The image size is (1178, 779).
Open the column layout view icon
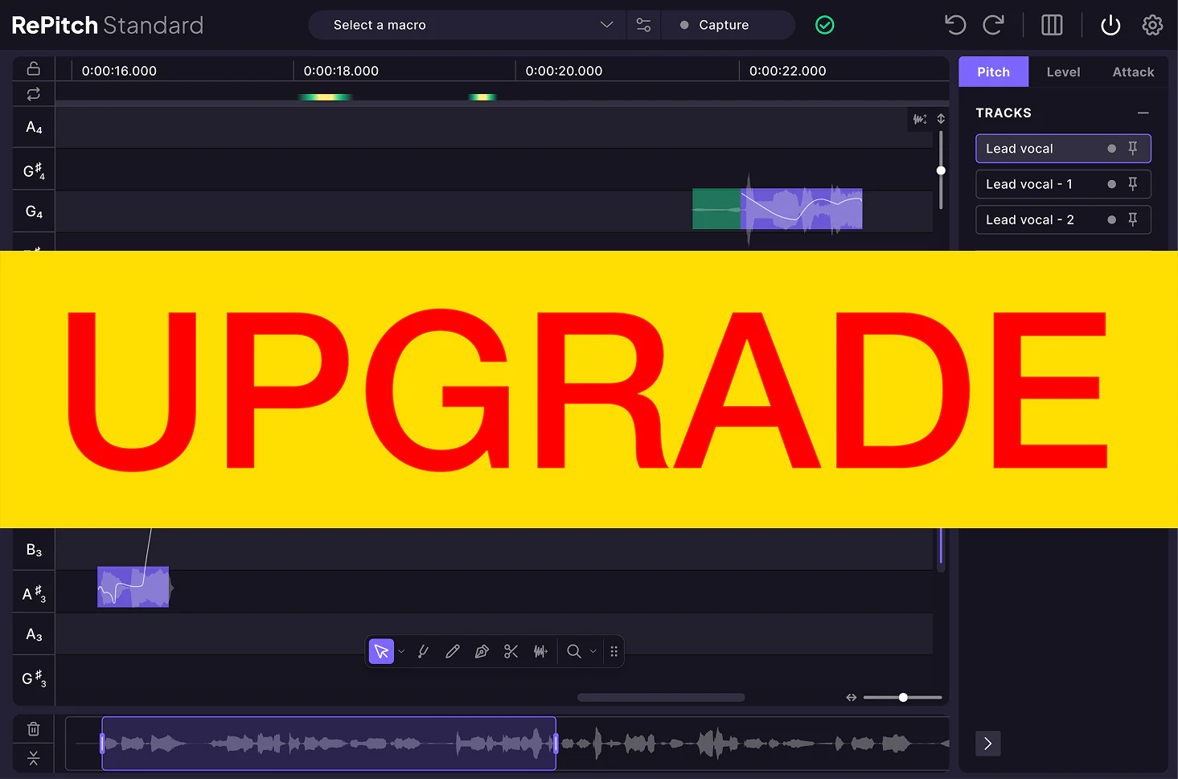click(1052, 25)
